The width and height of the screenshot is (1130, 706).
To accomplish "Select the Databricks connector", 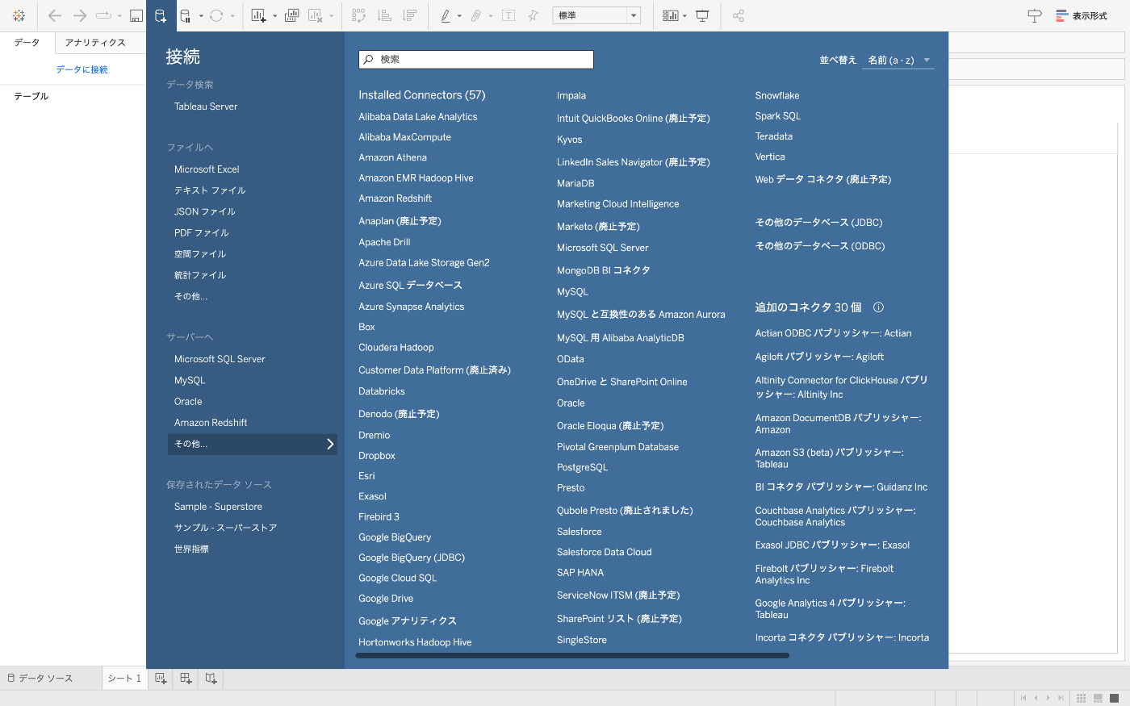I will coord(382,391).
